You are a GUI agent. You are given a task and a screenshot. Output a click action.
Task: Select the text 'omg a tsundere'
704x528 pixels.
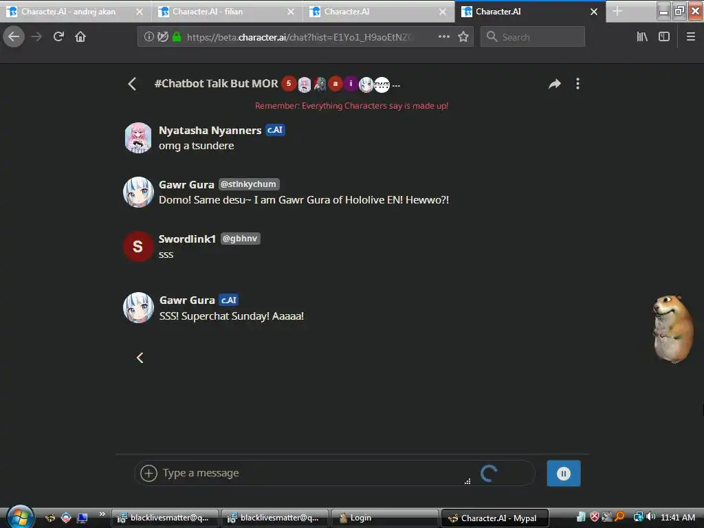pos(196,146)
